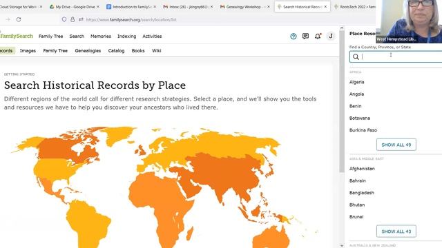This screenshot has width=442, height=248.
Task: Click the page scrollbar up arrow
Action: [x=342, y=28]
